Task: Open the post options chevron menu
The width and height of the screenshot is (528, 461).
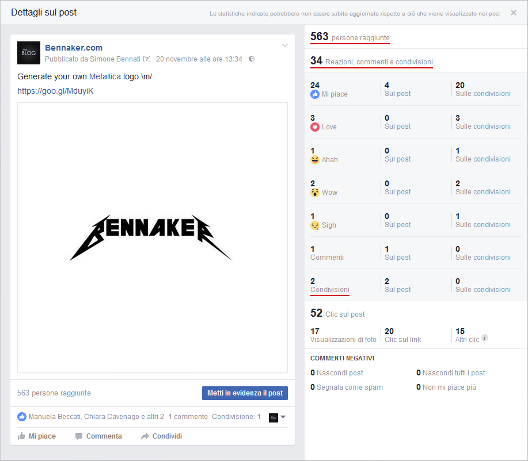Action: (x=284, y=45)
